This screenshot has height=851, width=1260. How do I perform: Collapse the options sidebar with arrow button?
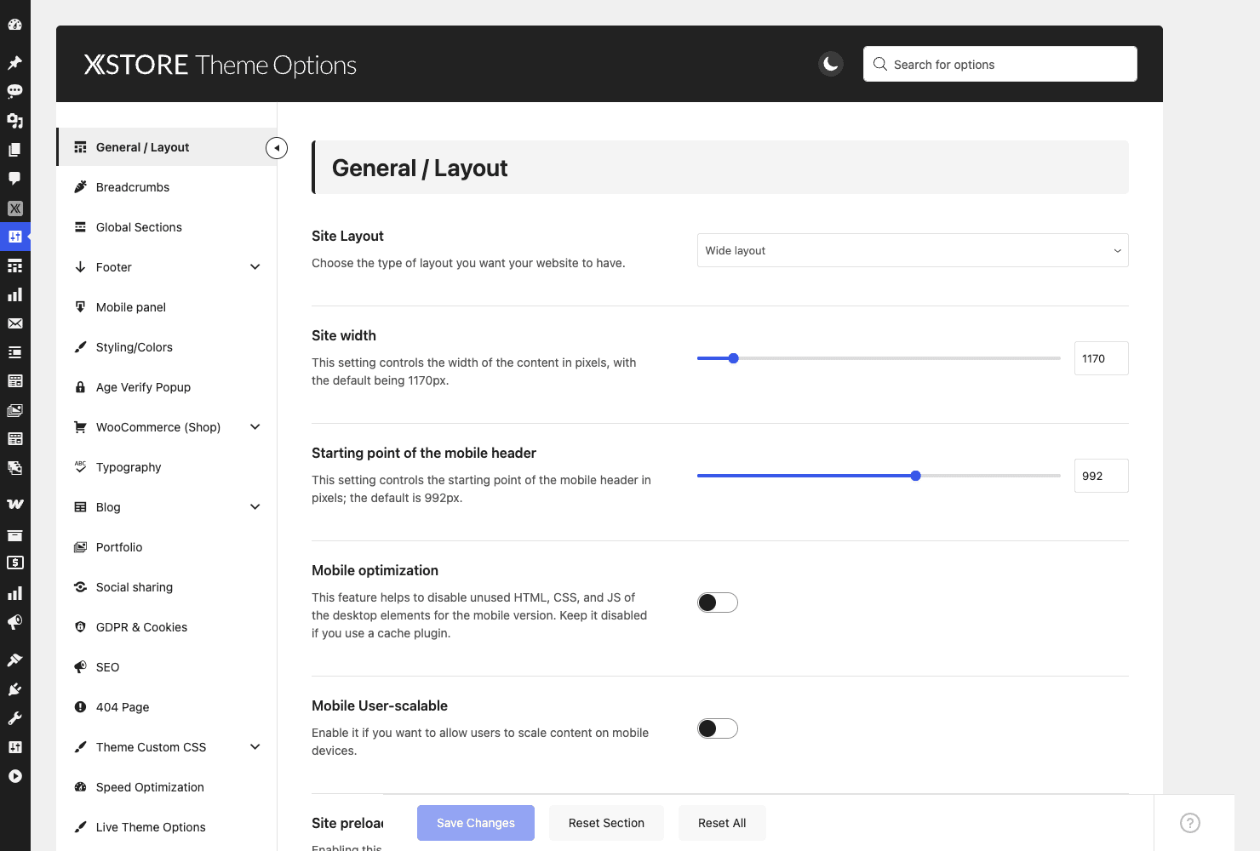[277, 148]
